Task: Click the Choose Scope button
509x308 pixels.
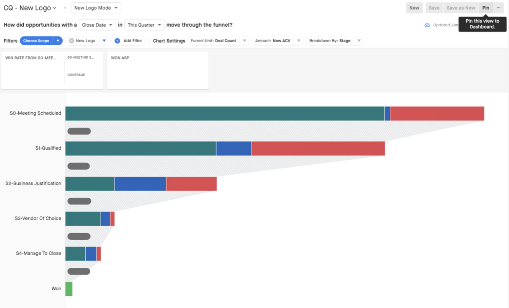Action: 36,41
